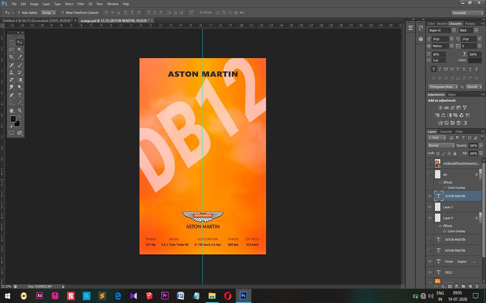Open File Explorer from the taskbar
This screenshot has height=303, width=486.
(x=212, y=296)
